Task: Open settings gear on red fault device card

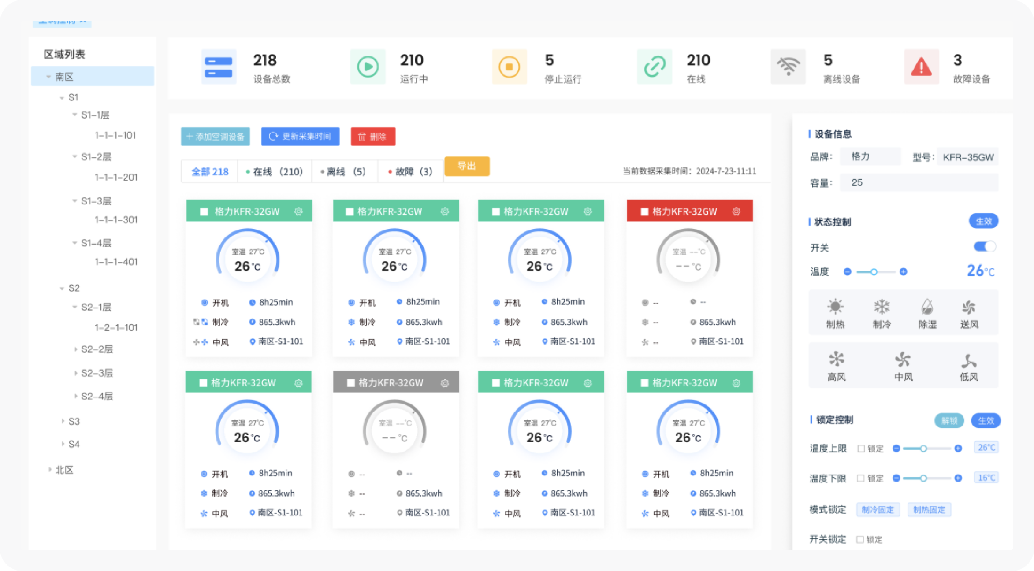Action: (x=736, y=211)
